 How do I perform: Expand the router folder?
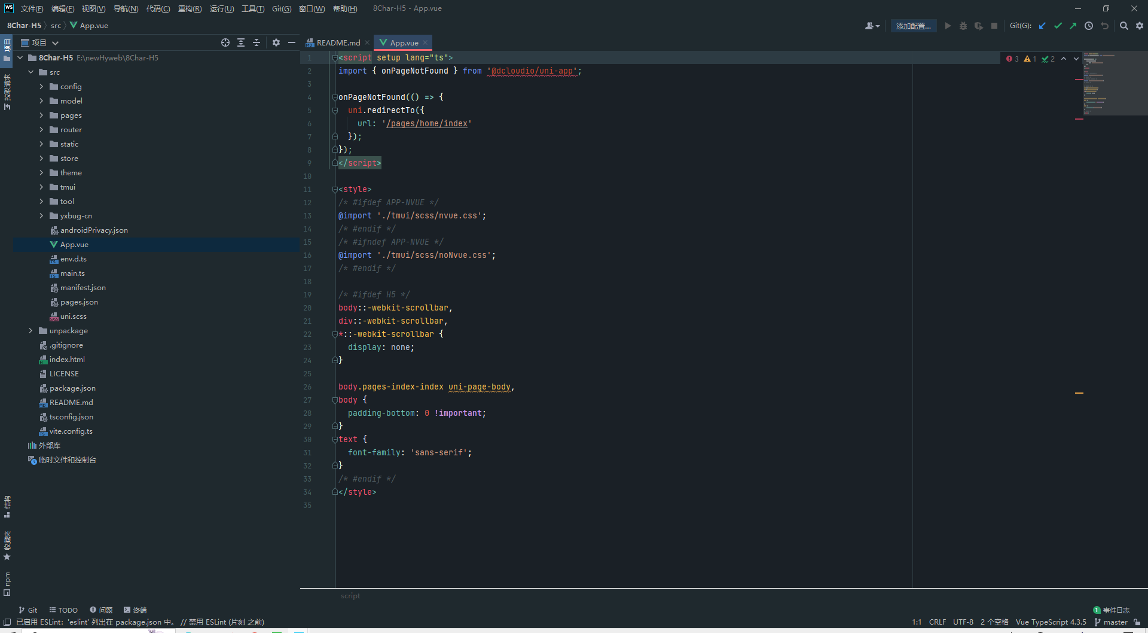click(41, 130)
